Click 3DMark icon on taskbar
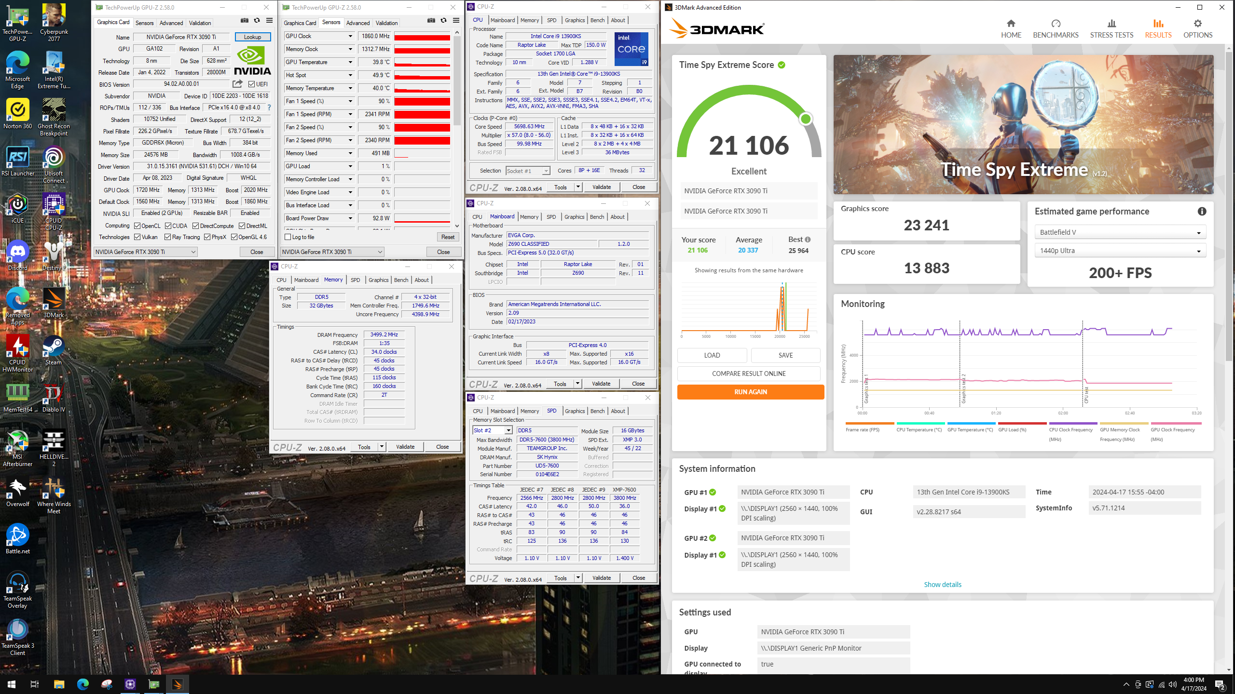This screenshot has width=1235, height=694. (177, 684)
